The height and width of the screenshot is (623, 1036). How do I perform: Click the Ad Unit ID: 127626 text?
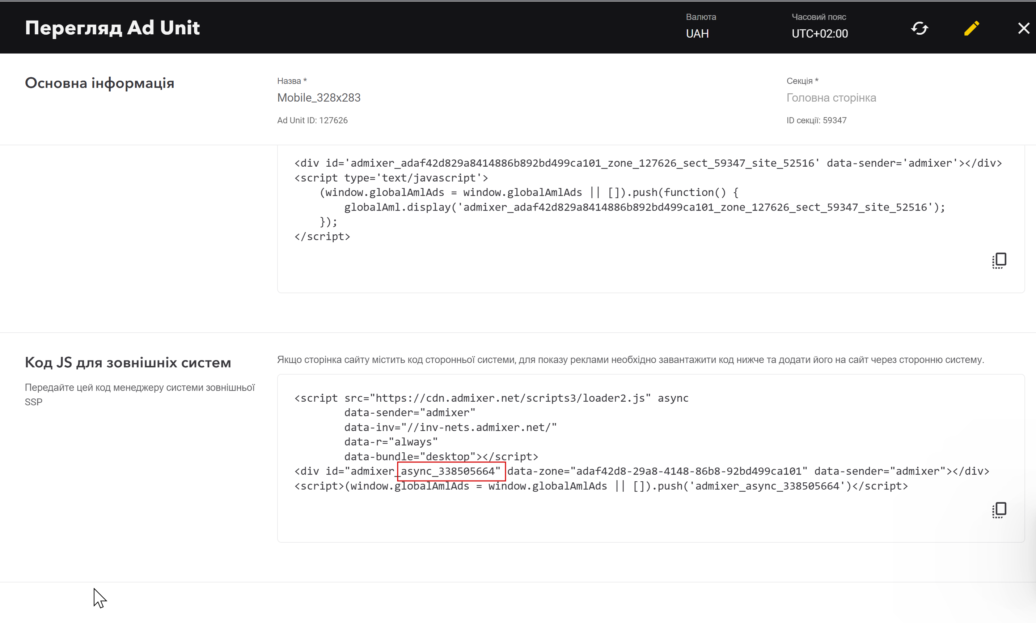pyautogui.click(x=312, y=120)
